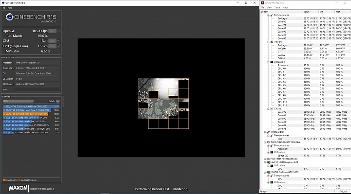
Task: Click the Cinebench R15 logo icon
Action: [x=9, y=17]
